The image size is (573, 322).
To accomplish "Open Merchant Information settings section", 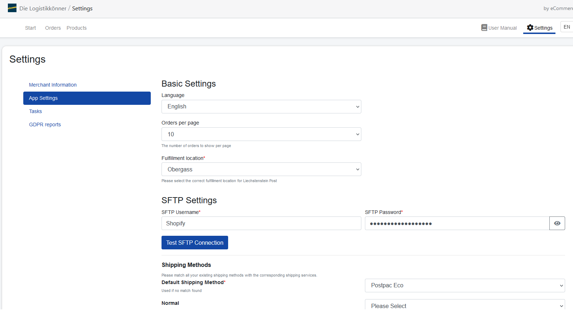I will 53,85.
